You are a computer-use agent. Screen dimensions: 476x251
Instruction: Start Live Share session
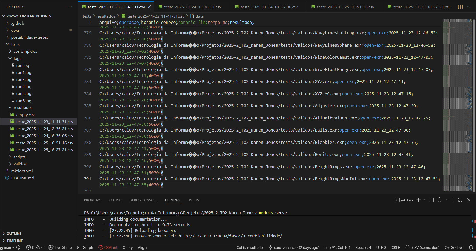60,247
